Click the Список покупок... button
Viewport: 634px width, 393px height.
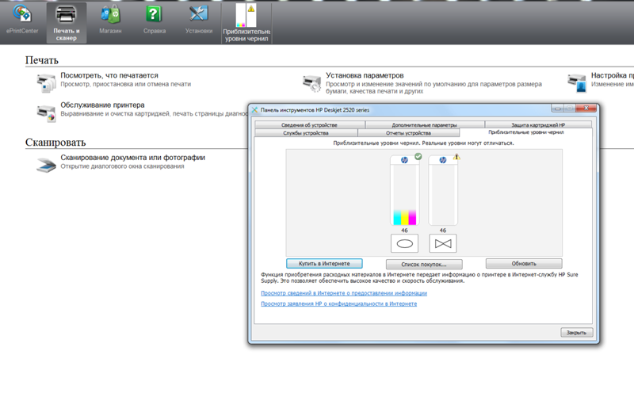(x=424, y=264)
